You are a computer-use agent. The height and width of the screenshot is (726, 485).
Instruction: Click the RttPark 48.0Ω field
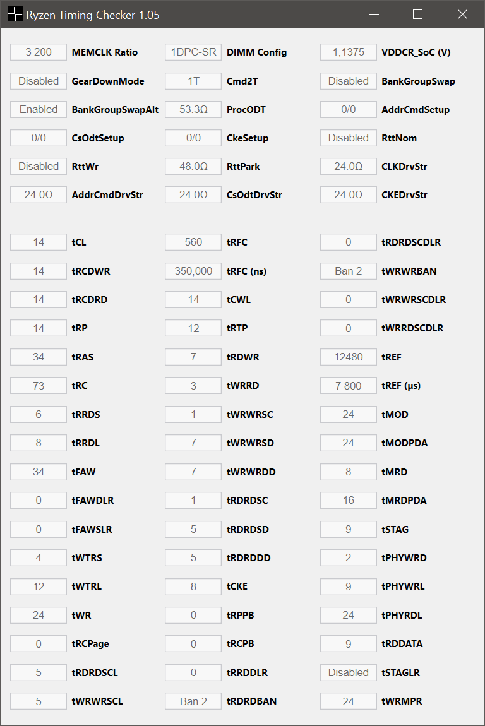click(193, 167)
